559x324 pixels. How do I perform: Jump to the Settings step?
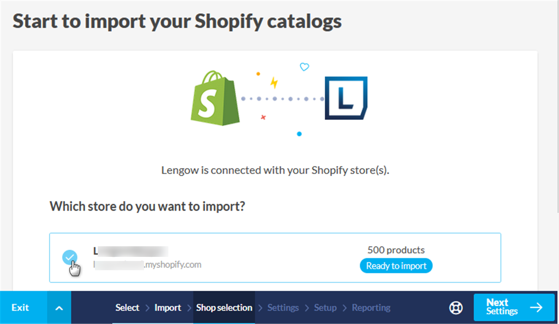283,308
